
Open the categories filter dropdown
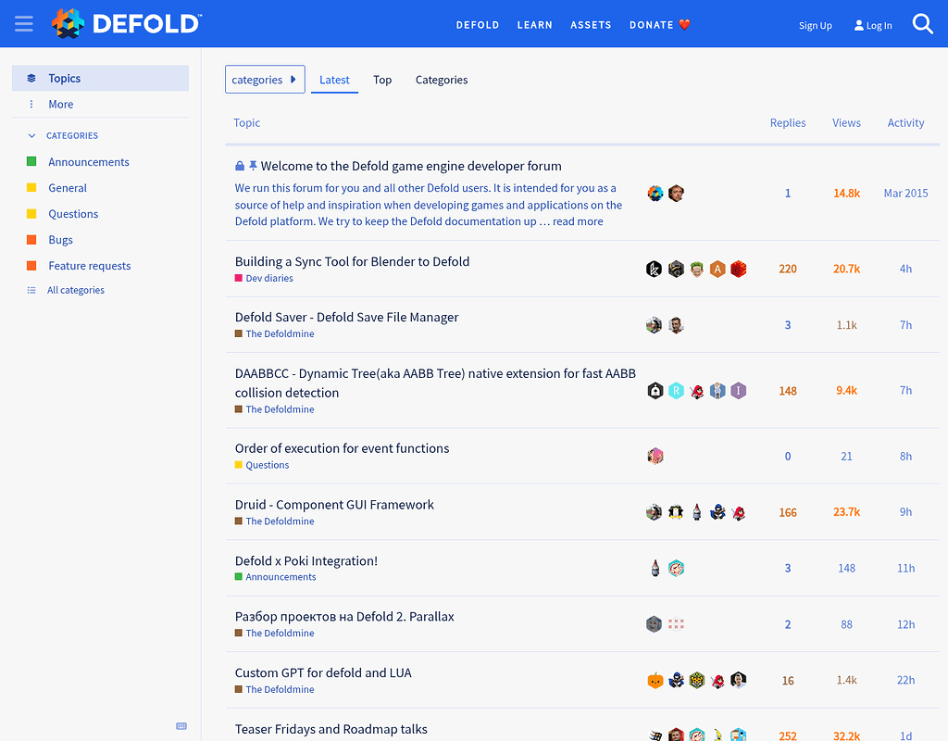[265, 79]
